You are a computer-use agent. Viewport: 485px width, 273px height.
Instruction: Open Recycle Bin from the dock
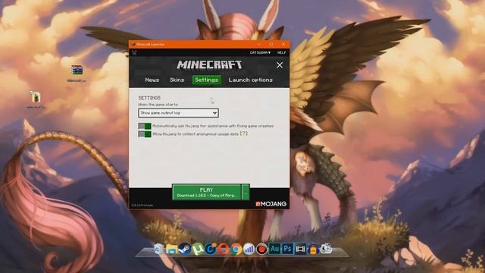(x=158, y=249)
